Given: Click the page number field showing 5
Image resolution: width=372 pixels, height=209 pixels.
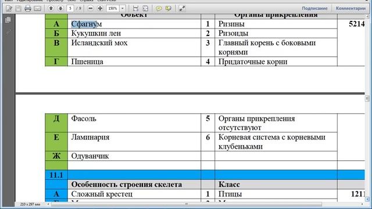Looking at the screenshot, I should tap(70, 9).
